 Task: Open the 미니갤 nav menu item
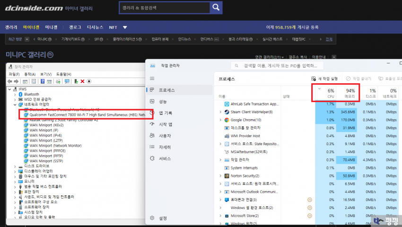click(51, 27)
